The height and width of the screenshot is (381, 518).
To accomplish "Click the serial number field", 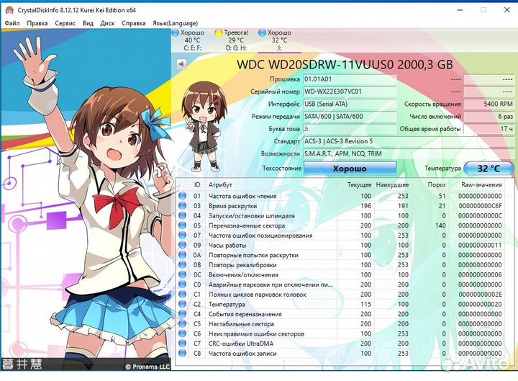I will (x=350, y=91).
